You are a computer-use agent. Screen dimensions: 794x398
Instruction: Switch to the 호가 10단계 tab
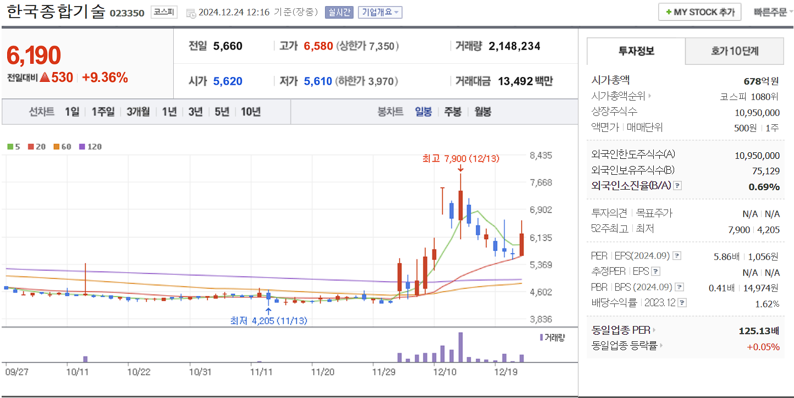(734, 51)
